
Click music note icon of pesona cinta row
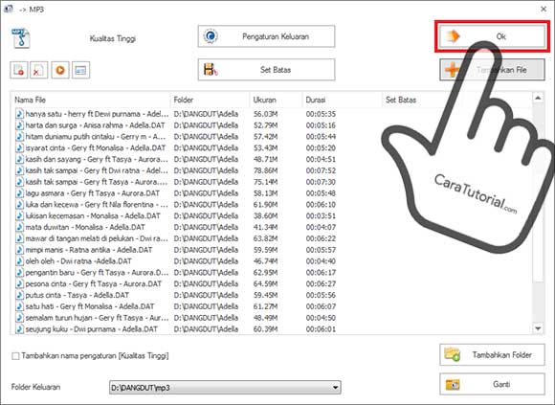coord(20,284)
